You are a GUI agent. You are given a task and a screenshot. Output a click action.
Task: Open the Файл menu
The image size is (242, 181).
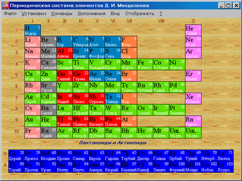tap(10, 14)
